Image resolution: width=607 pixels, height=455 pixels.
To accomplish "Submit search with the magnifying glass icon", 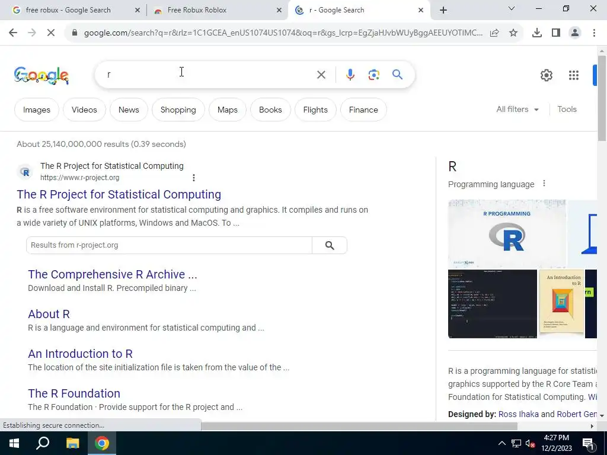I will pyautogui.click(x=398, y=74).
